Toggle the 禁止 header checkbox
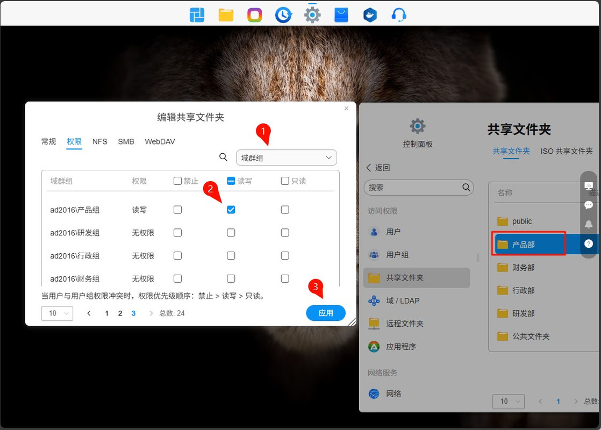This screenshot has width=601, height=430. (x=177, y=181)
